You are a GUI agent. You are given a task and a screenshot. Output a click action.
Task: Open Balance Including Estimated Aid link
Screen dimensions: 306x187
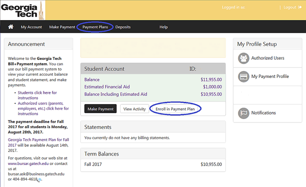click(x=116, y=94)
